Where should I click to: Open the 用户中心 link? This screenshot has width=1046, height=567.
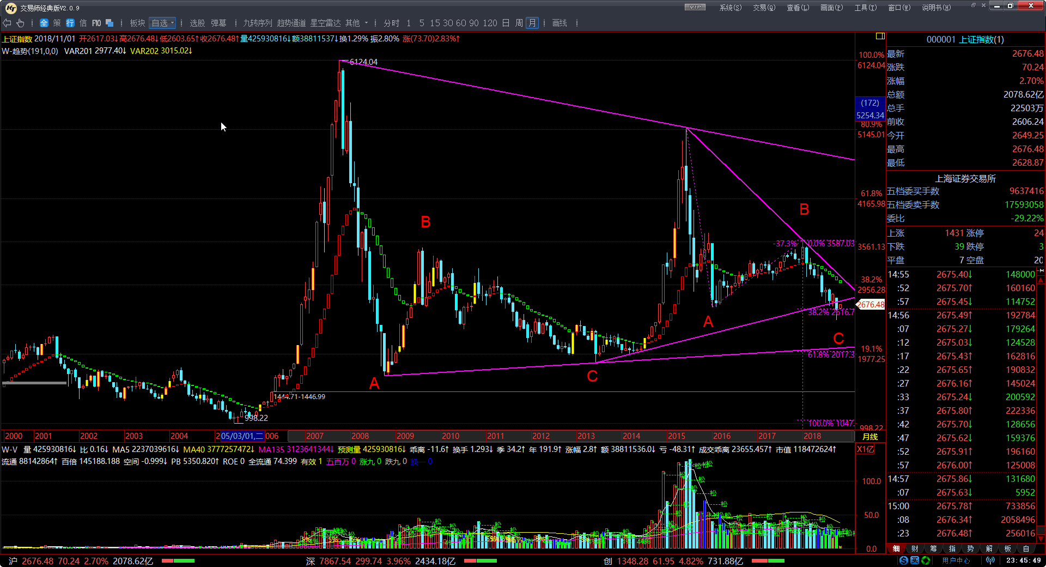956,560
